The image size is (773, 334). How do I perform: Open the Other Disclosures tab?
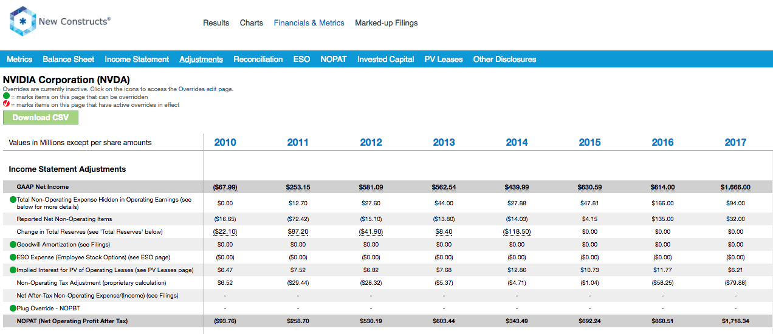(x=505, y=60)
